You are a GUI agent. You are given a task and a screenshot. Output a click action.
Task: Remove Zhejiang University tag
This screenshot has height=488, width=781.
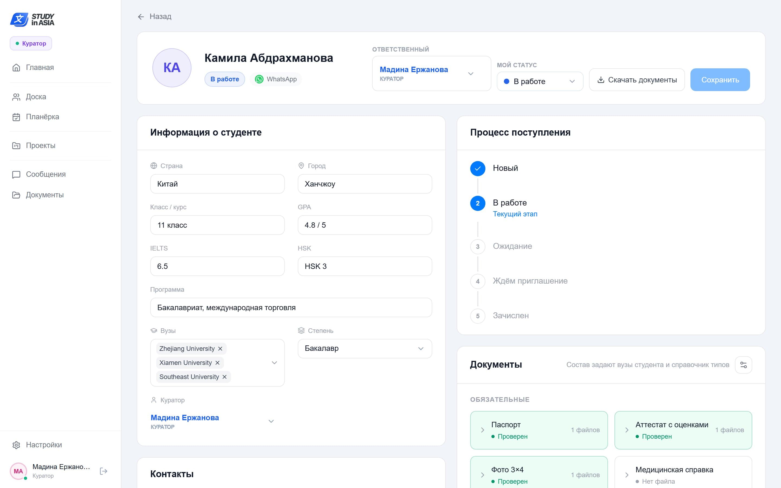tap(220, 349)
